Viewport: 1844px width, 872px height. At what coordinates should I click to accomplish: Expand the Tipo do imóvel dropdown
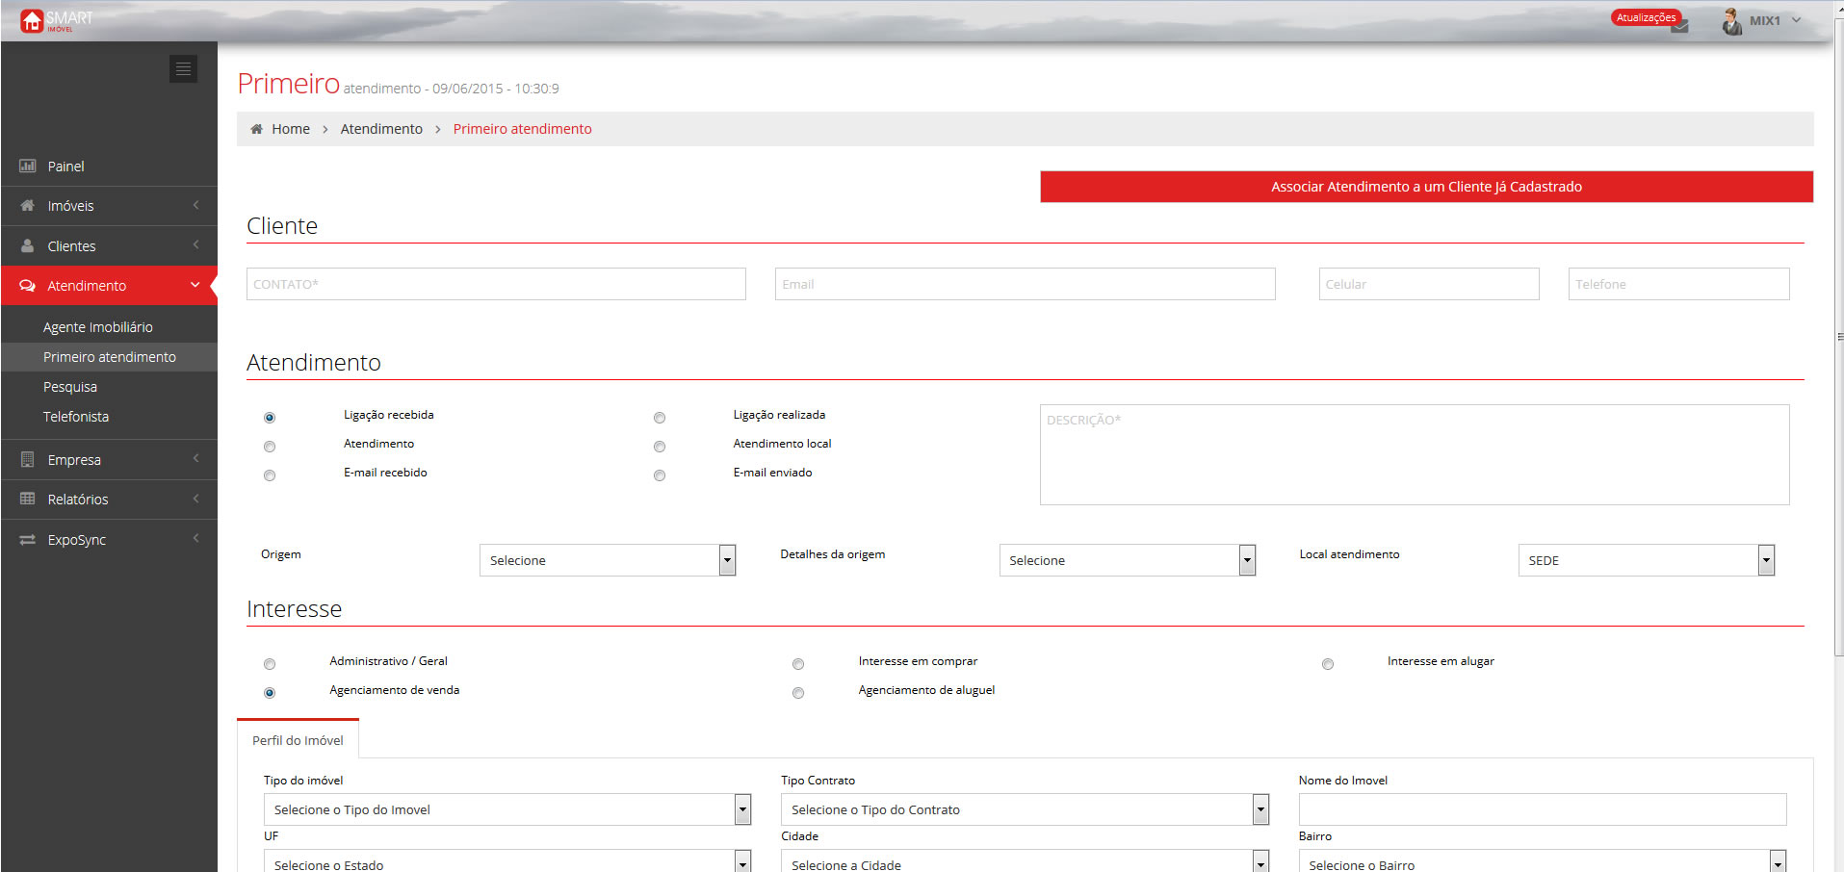(506, 809)
